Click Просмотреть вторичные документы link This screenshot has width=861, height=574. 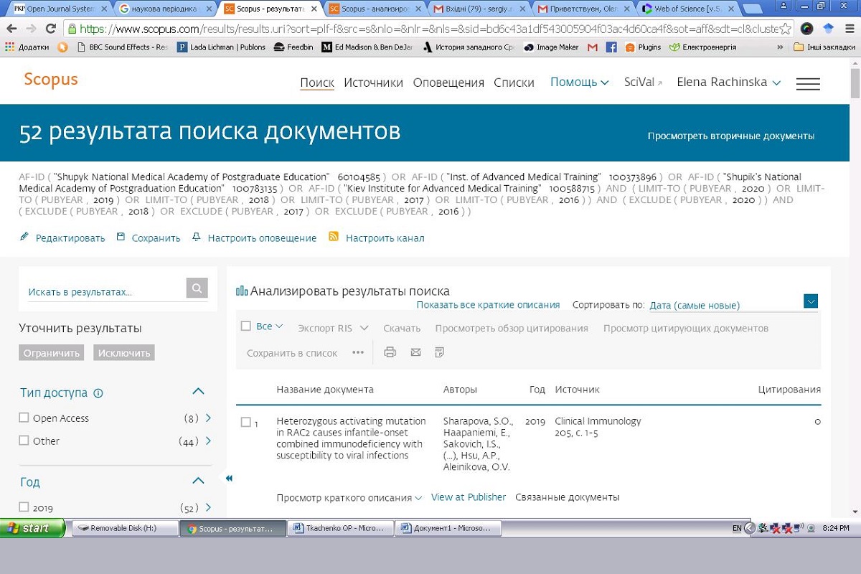pyautogui.click(x=731, y=136)
